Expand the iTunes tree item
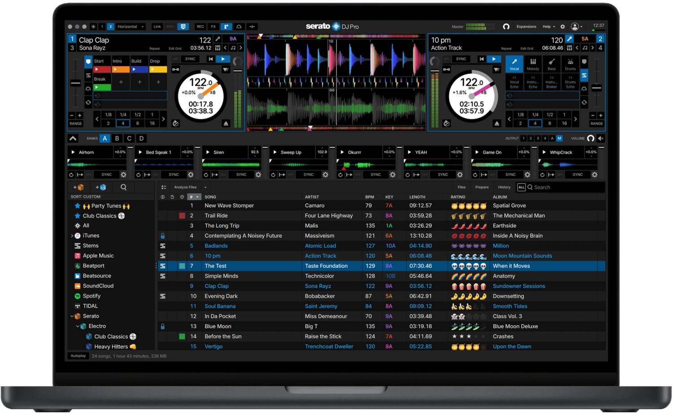The height and width of the screenshot is (416, 673). coord(72,236)
